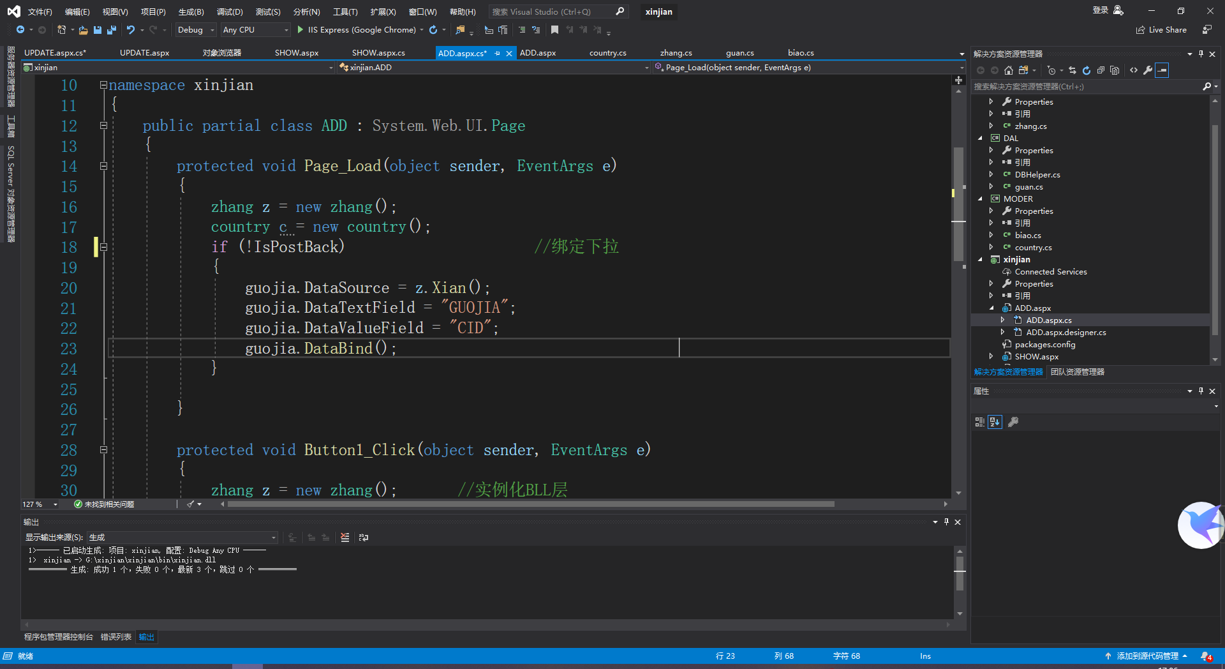Click Sync with Active Document icon

pos(1073,70)
